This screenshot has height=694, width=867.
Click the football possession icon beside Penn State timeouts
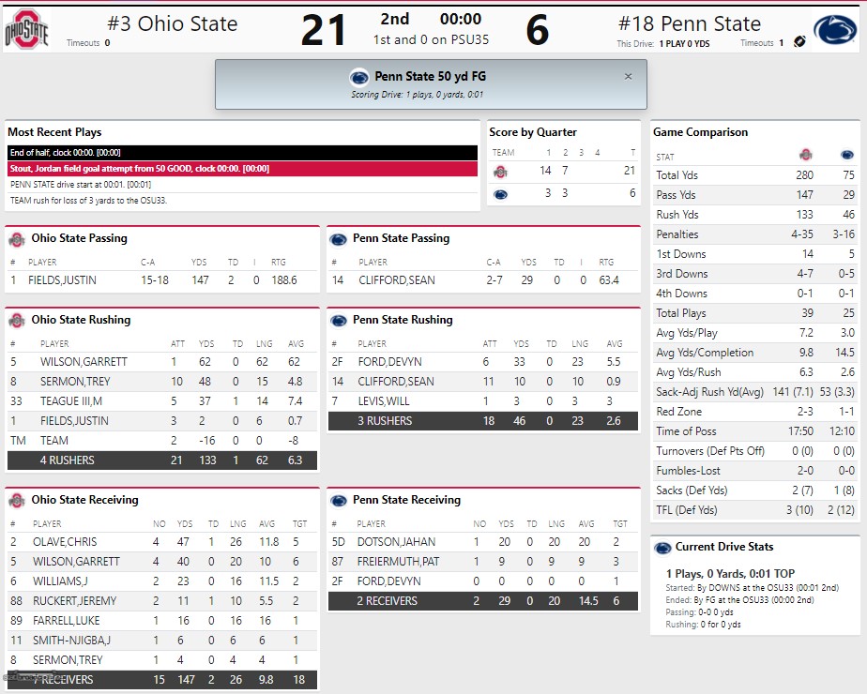(x=799, y=42)
